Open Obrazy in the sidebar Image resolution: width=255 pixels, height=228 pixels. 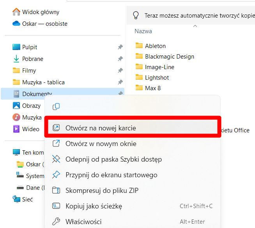point(31,106)
